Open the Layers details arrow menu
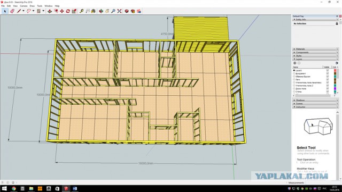Viewport: 342px width, 192px height. [337, 63]
